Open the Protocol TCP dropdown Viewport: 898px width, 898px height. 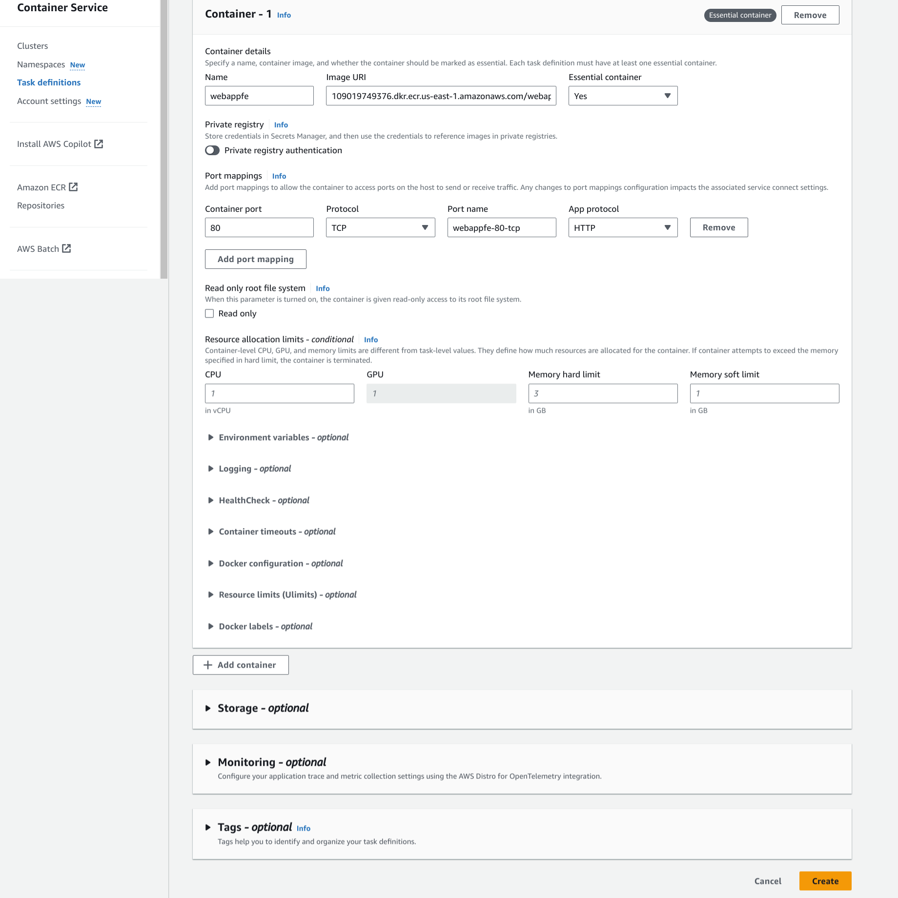click(x=380, y=228)
